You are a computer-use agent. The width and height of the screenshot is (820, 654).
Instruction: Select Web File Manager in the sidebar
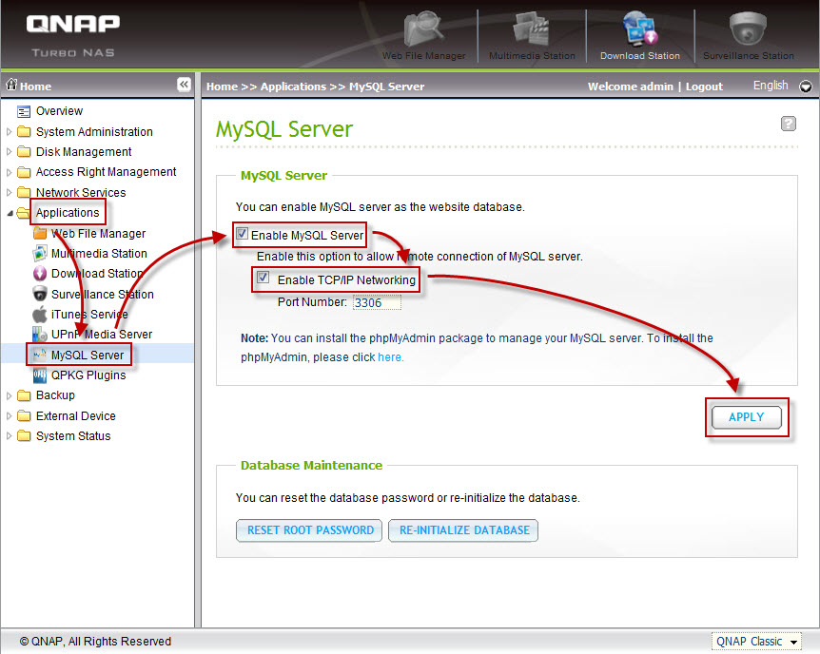point(98,233)
